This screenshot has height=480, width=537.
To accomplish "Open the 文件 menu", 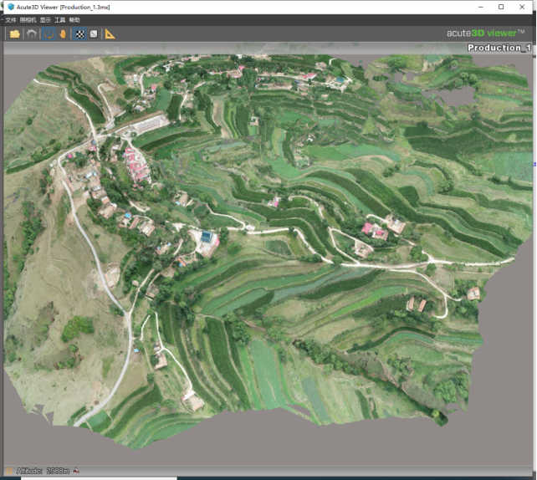I will (x=11, y=19).
